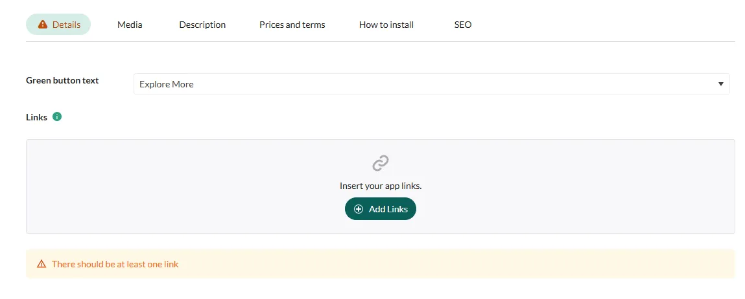Viewport: 745px width, 299px height.
Task: Click the gray chain link icon
Action: [381, 163]
